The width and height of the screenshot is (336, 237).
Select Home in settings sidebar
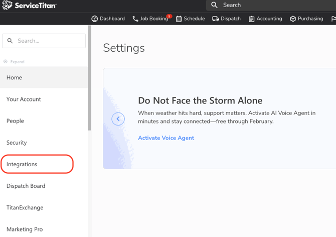(x=44, y=77)
